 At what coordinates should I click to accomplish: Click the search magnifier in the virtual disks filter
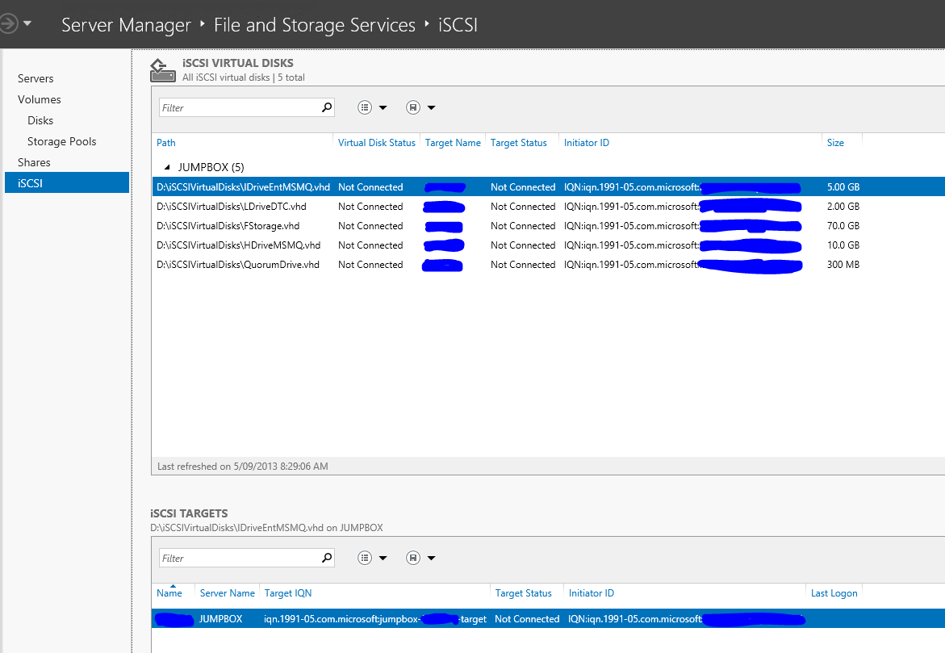click(x=326, y=107)
